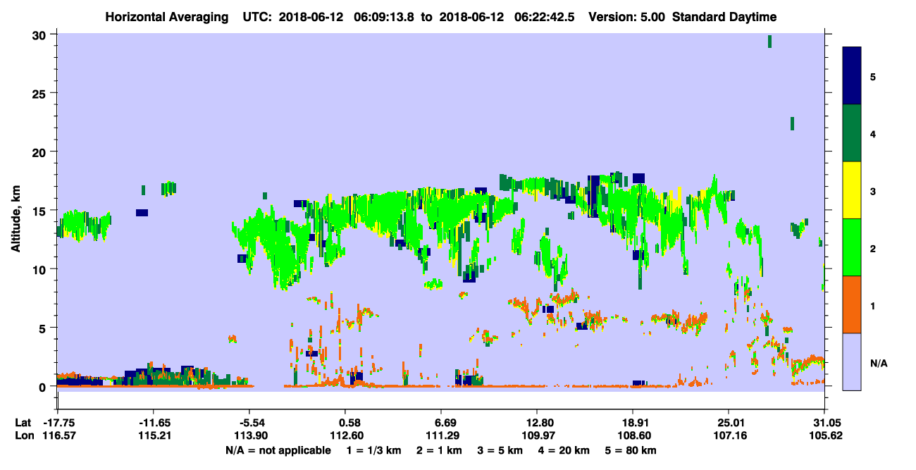This screenshot has width=916, height=470.
Task: Click the colorbar label 4
Action: [873, 133]
